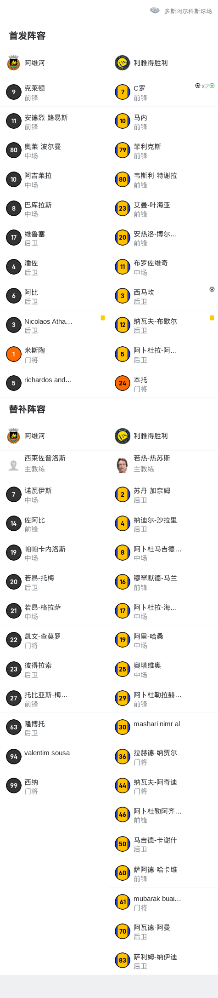Click the stadium icon at top
The image size is (218, 998).
pyautogui.click(x=155, y=11)
